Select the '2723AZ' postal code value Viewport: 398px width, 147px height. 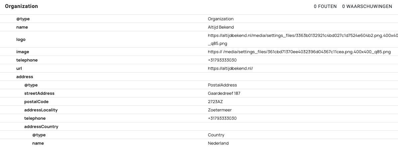(215, 102)
